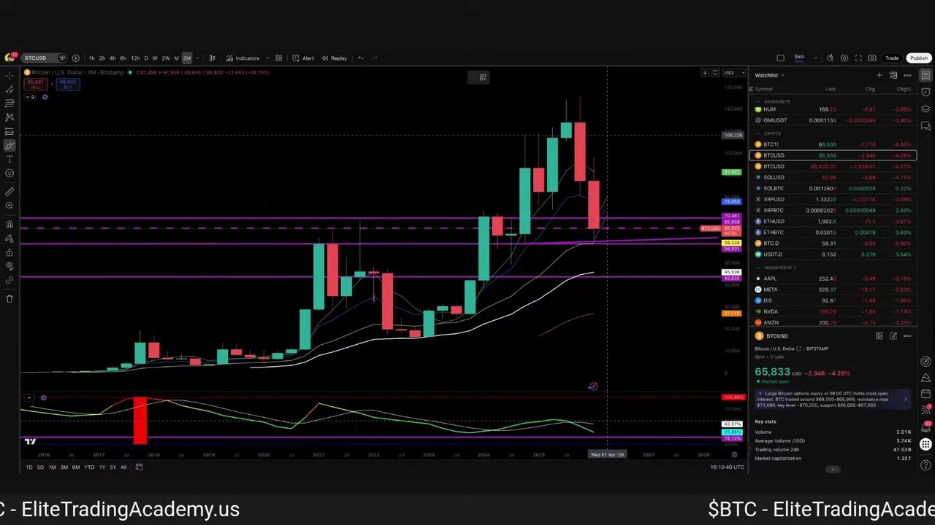
Task: Open the note edit icon beside BTCUSD
Action: pos(893,336)
